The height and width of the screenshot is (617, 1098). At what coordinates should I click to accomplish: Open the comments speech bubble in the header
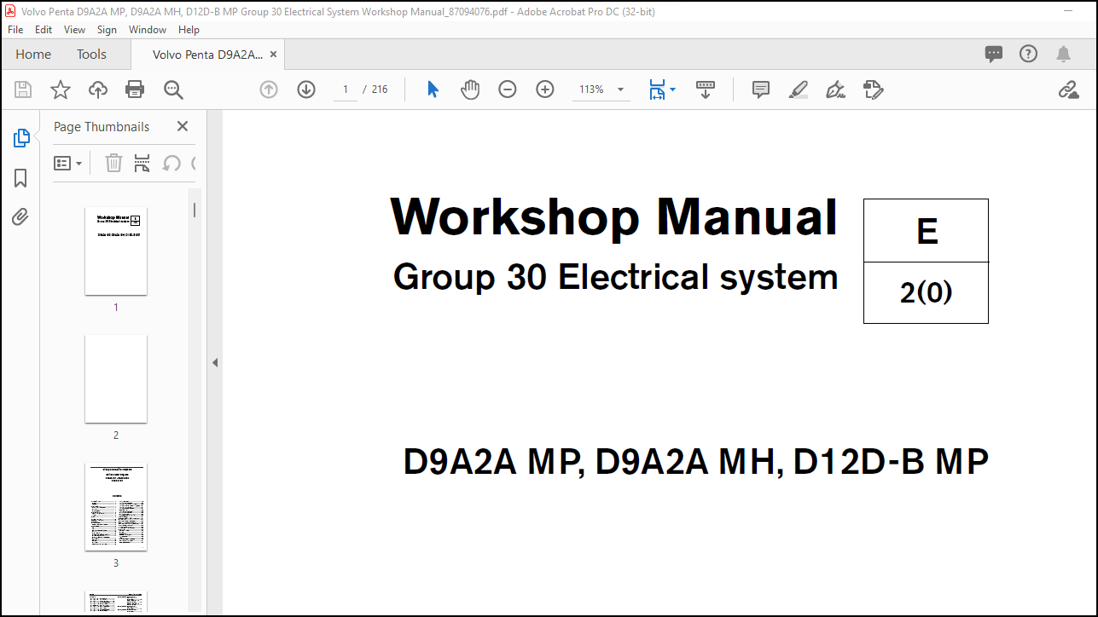994,55
